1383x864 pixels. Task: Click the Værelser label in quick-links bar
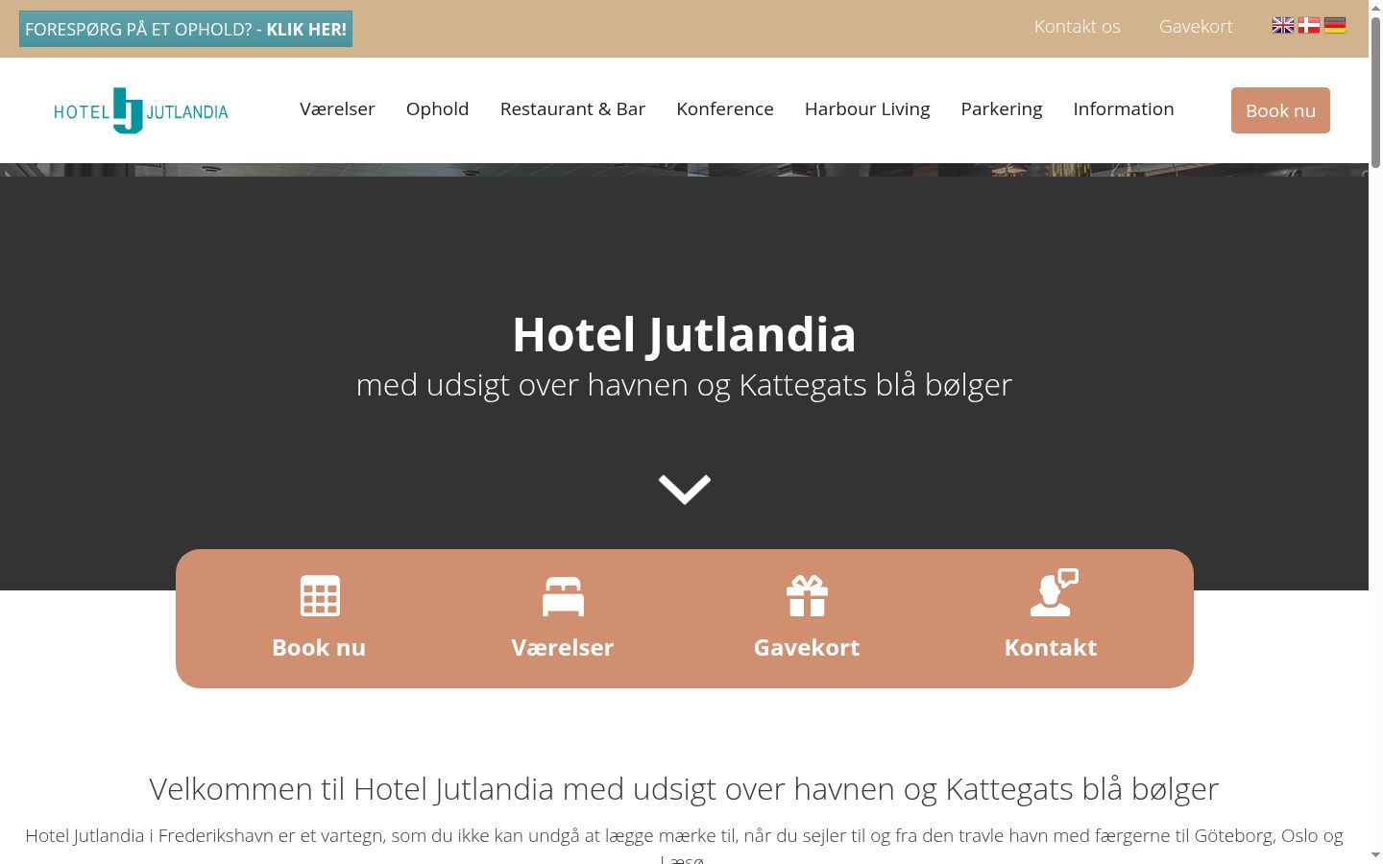[x=563, y=648]
